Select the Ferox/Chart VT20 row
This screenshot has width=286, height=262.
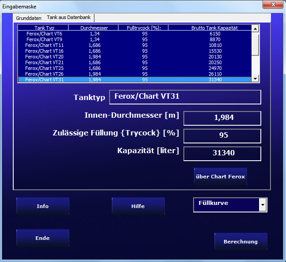[135, 57]
